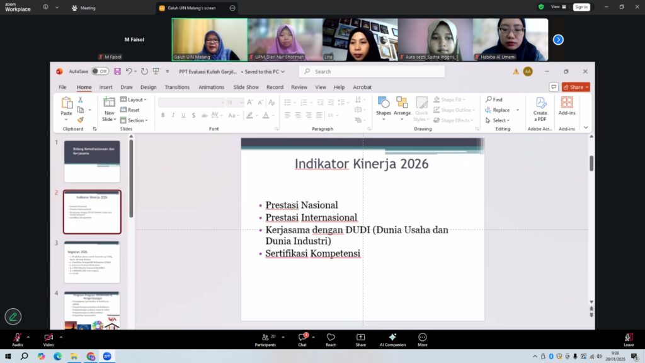Screen dimensions: 645x363
Task: Click the Zoom Share screen icon
Action: click(x=360, y=338)
